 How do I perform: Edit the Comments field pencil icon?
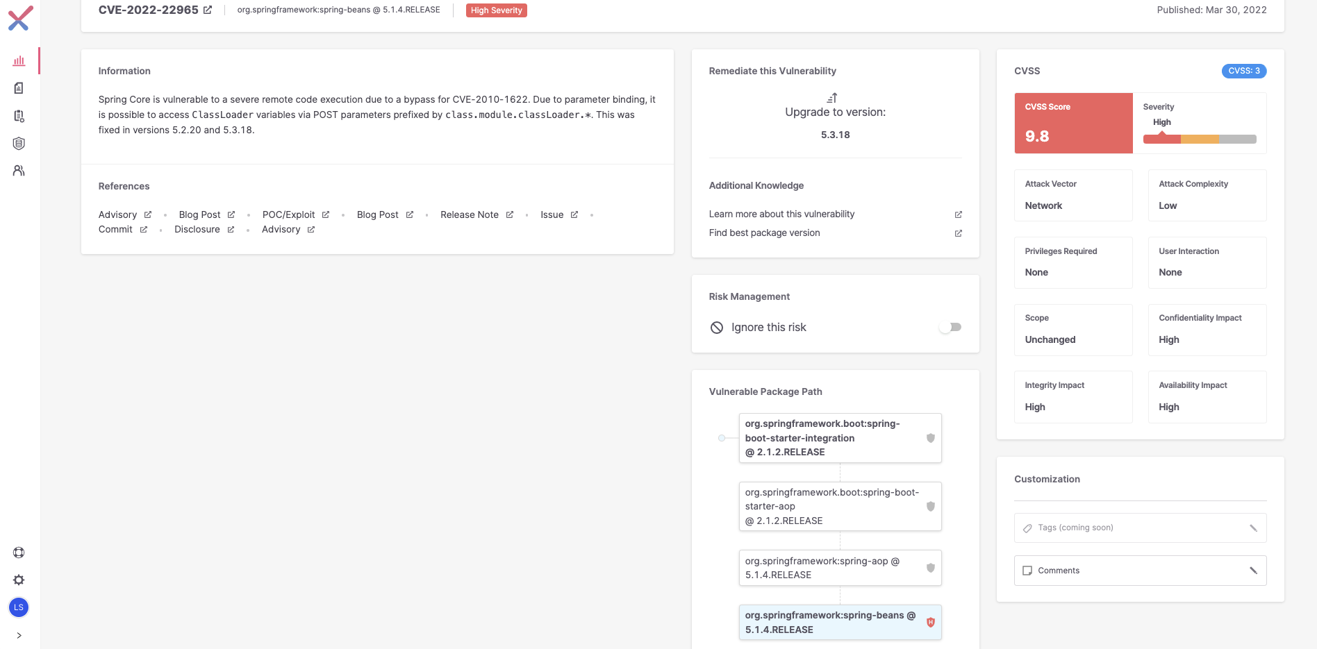(x=1253, y=571)
